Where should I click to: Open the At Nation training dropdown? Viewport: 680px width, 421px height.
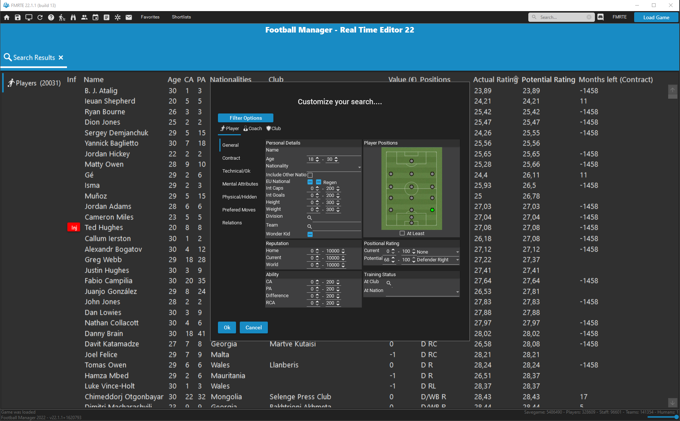click(x=423, y=292)
